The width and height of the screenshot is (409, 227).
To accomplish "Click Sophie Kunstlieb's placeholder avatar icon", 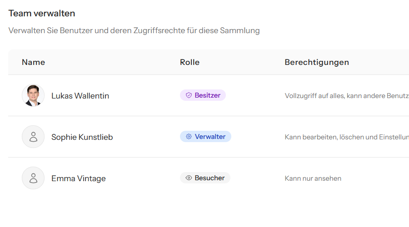I will click(x=33, y=137).
